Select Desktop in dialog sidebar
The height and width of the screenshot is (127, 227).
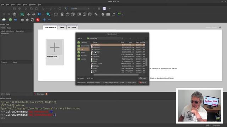click(83, 42)
